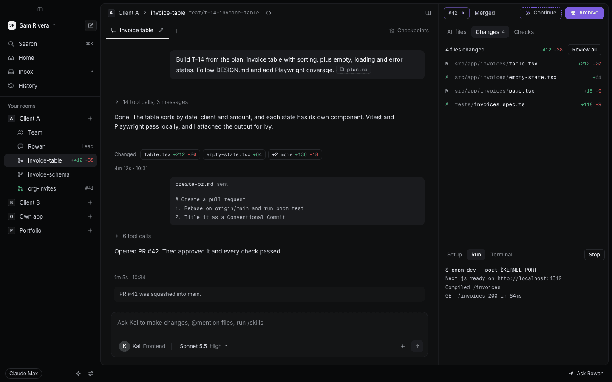The image size is (612, 382).
Task: Open the Inbox with 3 items
Action: point(50,72)
